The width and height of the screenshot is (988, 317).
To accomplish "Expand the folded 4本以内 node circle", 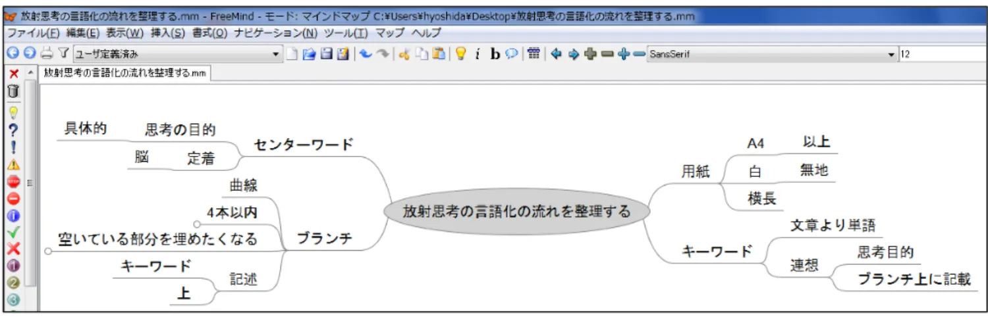I will [x=197, y=224].
